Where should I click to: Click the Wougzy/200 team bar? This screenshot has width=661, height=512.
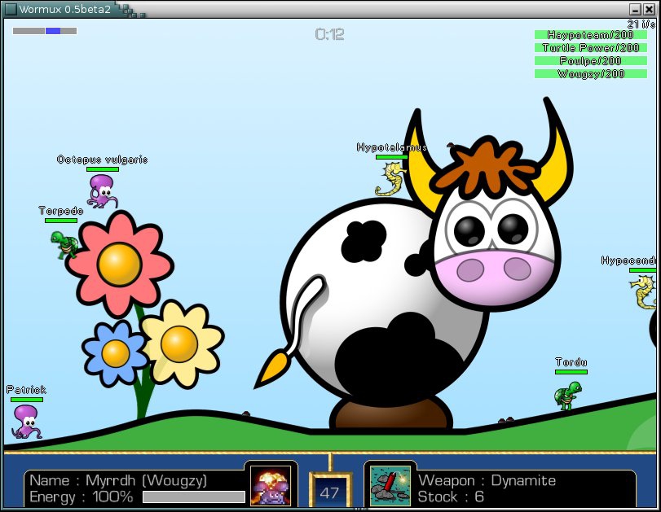click(591, 74)
